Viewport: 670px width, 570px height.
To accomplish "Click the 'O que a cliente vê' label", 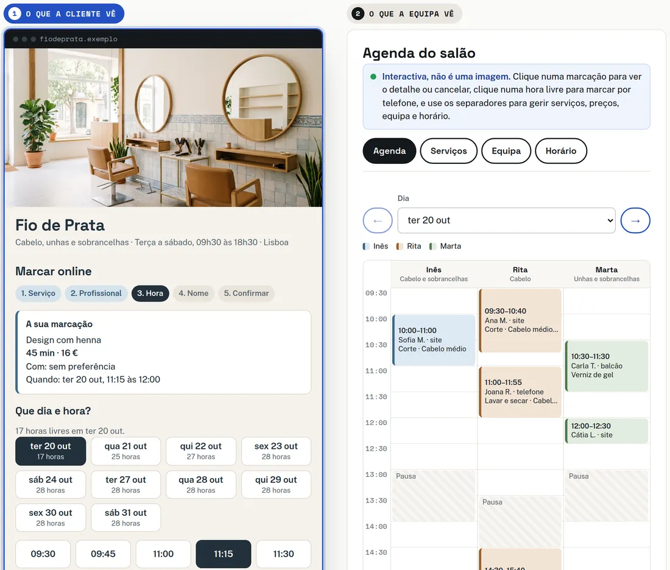I will coord(64,13).
